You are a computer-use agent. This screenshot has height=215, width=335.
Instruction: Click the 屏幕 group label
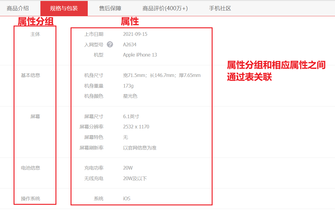pyautogui.click(x=35, y=116)
